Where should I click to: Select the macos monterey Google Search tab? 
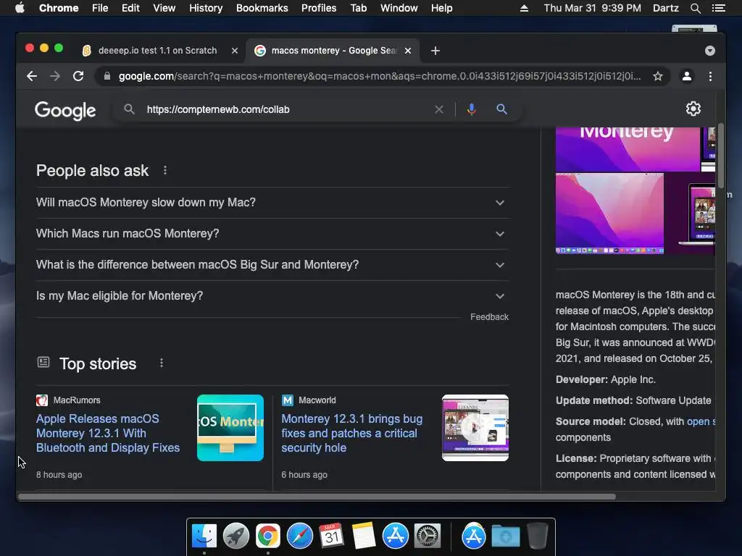tap(333, 51)
